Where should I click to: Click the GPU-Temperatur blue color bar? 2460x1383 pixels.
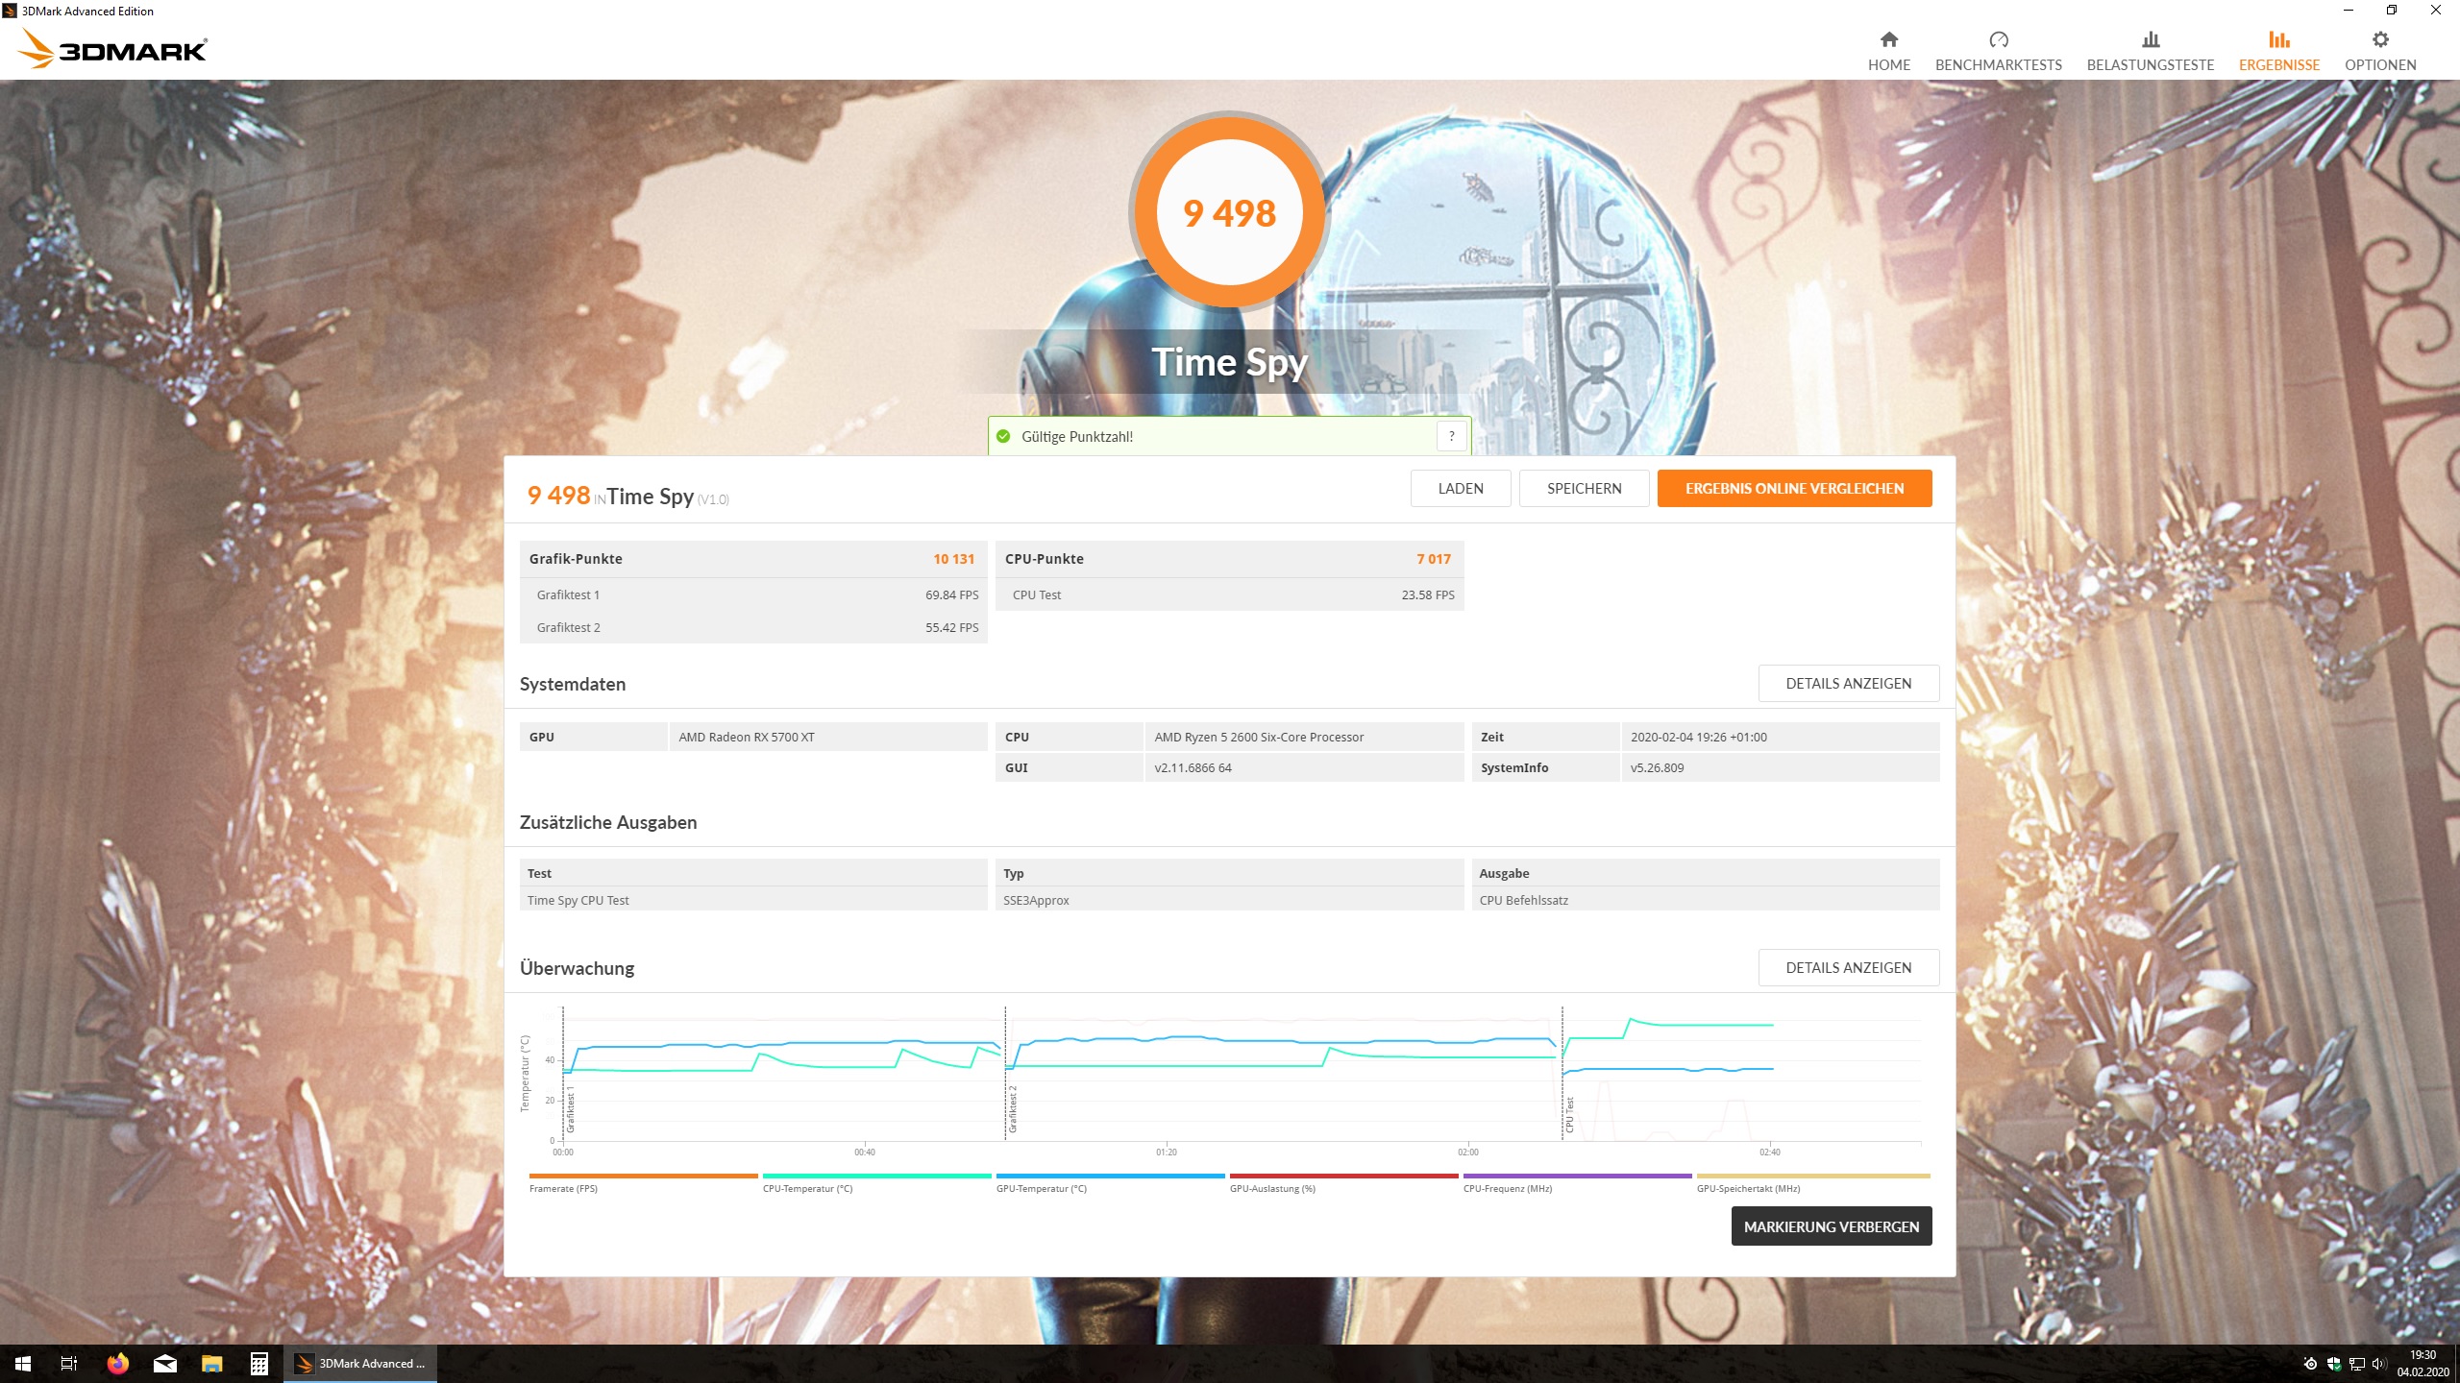tap(1110, 1176)
